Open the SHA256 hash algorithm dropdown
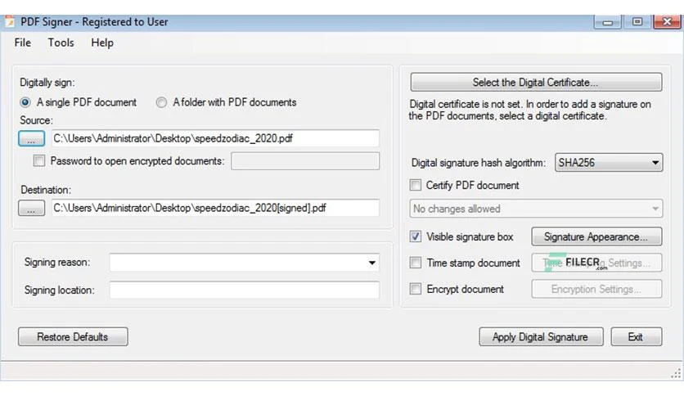The width and height of the screenshot is (684, 396). [609, 163]
